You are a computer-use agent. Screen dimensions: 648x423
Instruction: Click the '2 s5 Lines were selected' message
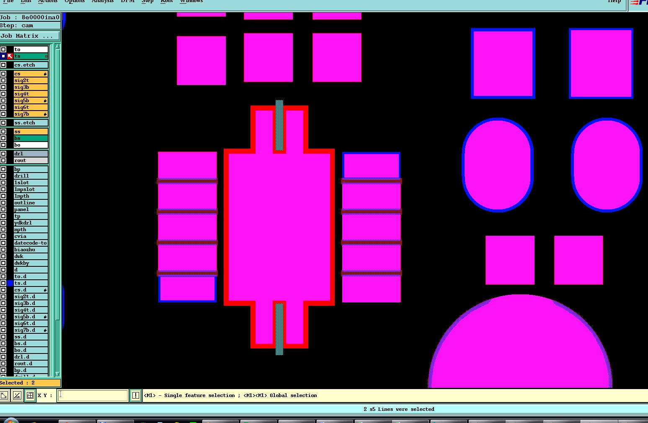coord(399,409)
